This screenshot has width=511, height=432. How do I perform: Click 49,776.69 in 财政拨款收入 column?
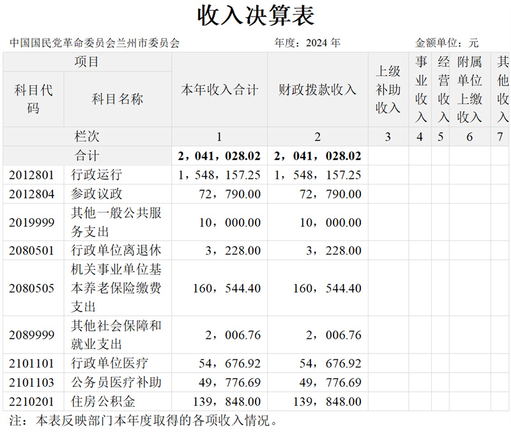330,382
